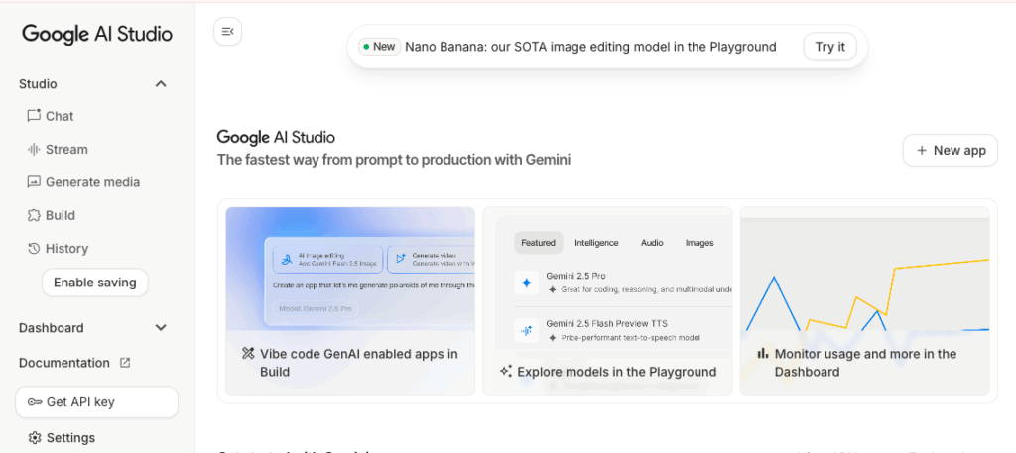This screenshot has height=453, width=1016.
Task: Collapse the sidebar with the toggle button
Action: click(228, 32)
